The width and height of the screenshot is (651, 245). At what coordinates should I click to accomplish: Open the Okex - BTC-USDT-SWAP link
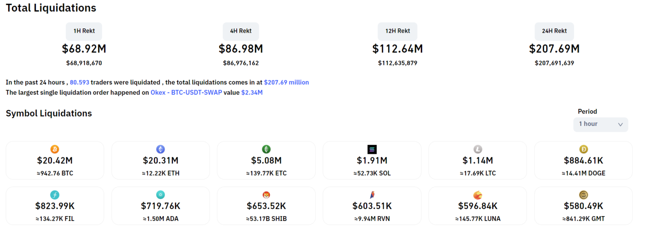tap(186, 92)
